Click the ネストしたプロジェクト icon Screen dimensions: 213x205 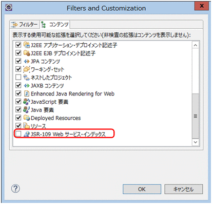click(x=27, y=78)
